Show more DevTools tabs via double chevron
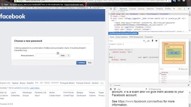 174,9
